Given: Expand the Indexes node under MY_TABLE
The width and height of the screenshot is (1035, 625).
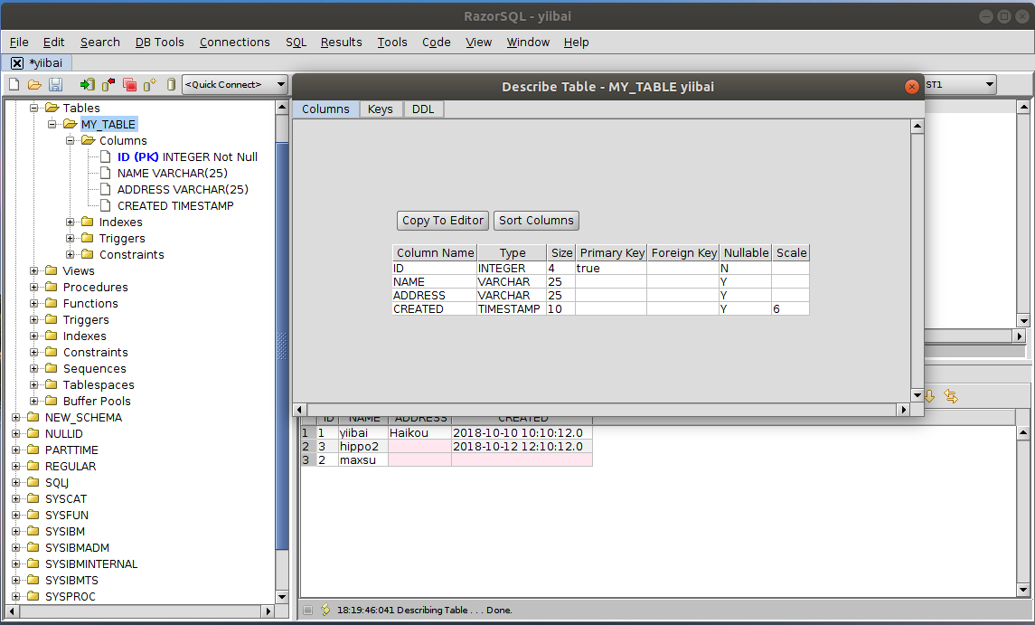Looking at the screenshot, I should point(70,222).
